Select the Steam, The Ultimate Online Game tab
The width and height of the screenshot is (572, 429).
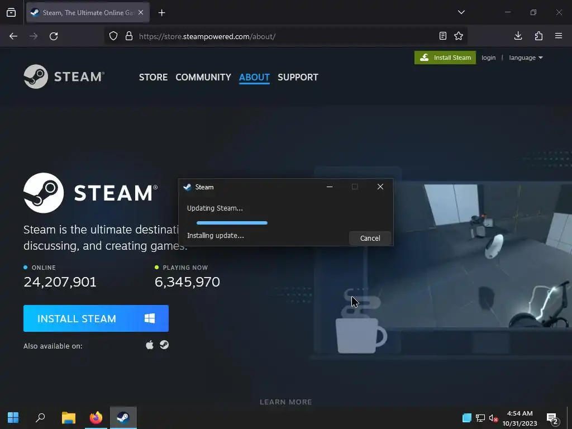pos(88,13)
